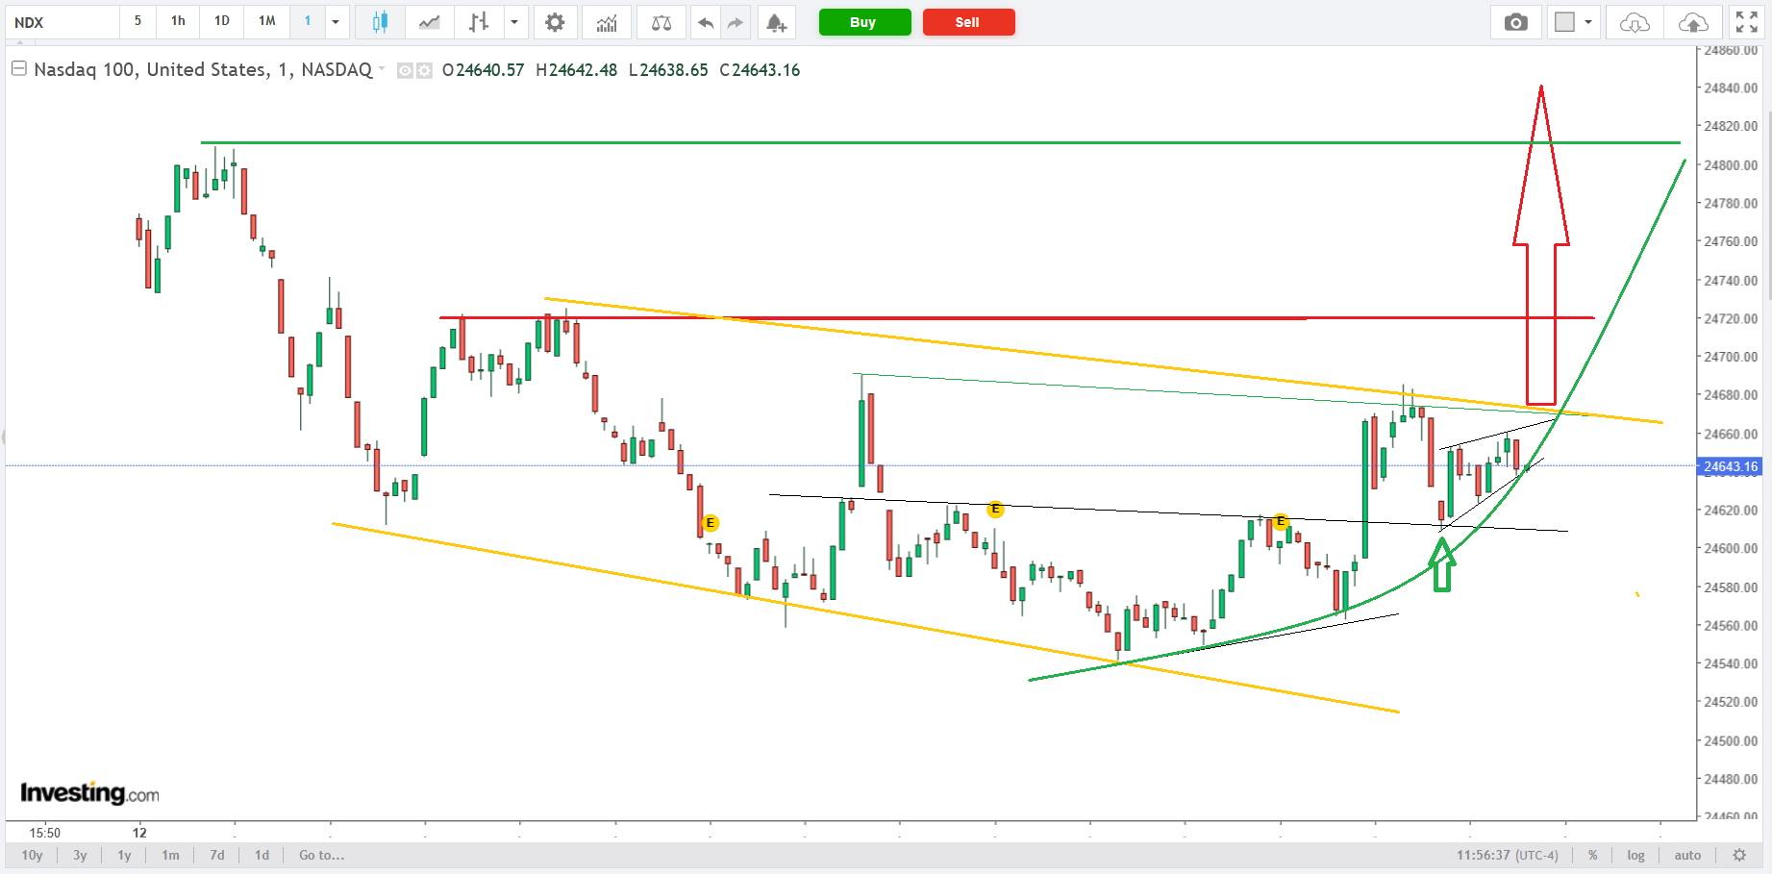Click the red Sell button

click(x=967, y=22)
